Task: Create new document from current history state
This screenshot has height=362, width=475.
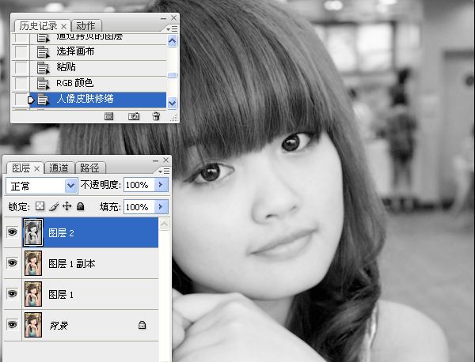Action: [x=108, y=116]
